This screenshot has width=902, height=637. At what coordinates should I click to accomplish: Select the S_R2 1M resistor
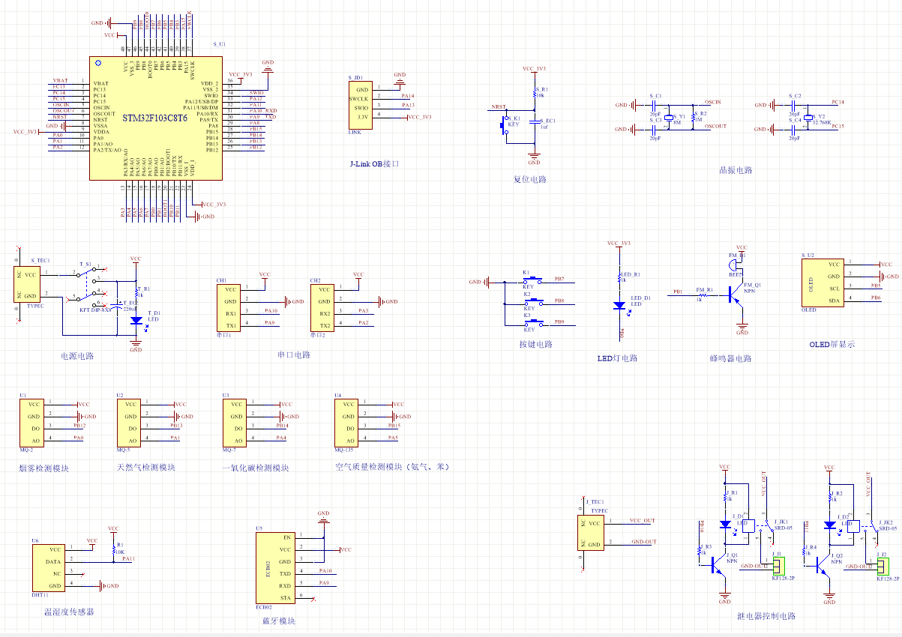coord(694,116)
